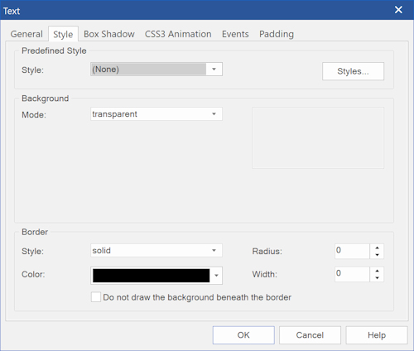Click the black border color swatch
The width and height of the screenshot is (414, 351).
(x=152, y=276)
